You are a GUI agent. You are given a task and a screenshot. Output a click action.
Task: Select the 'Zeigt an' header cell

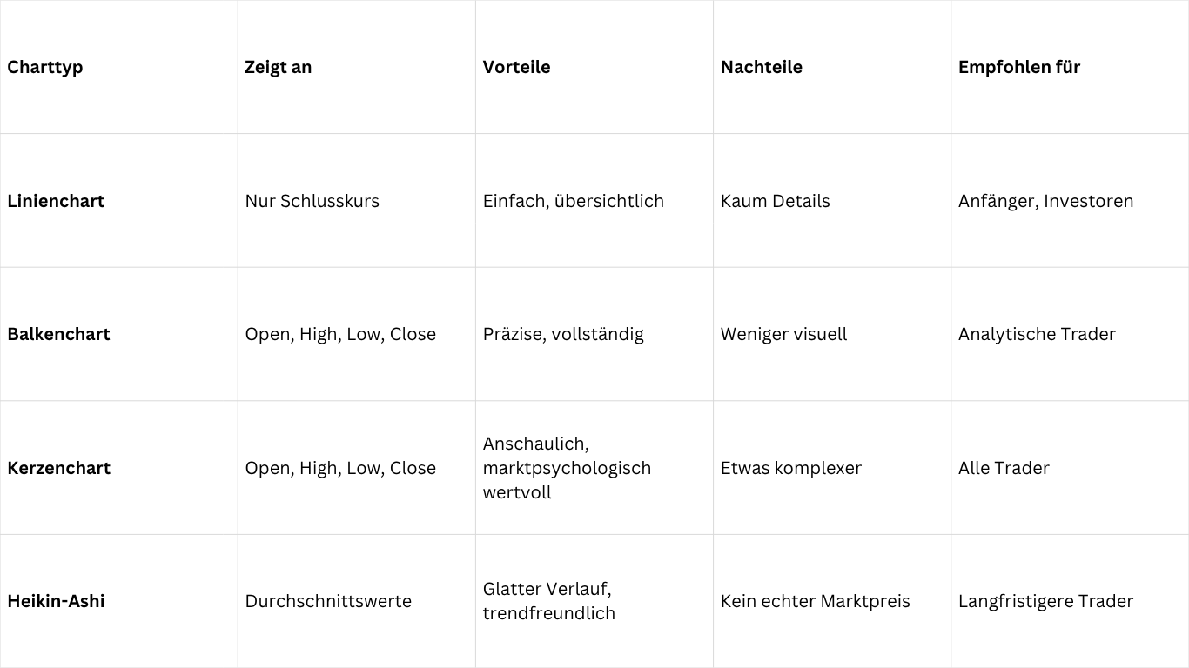coord(279,67)
